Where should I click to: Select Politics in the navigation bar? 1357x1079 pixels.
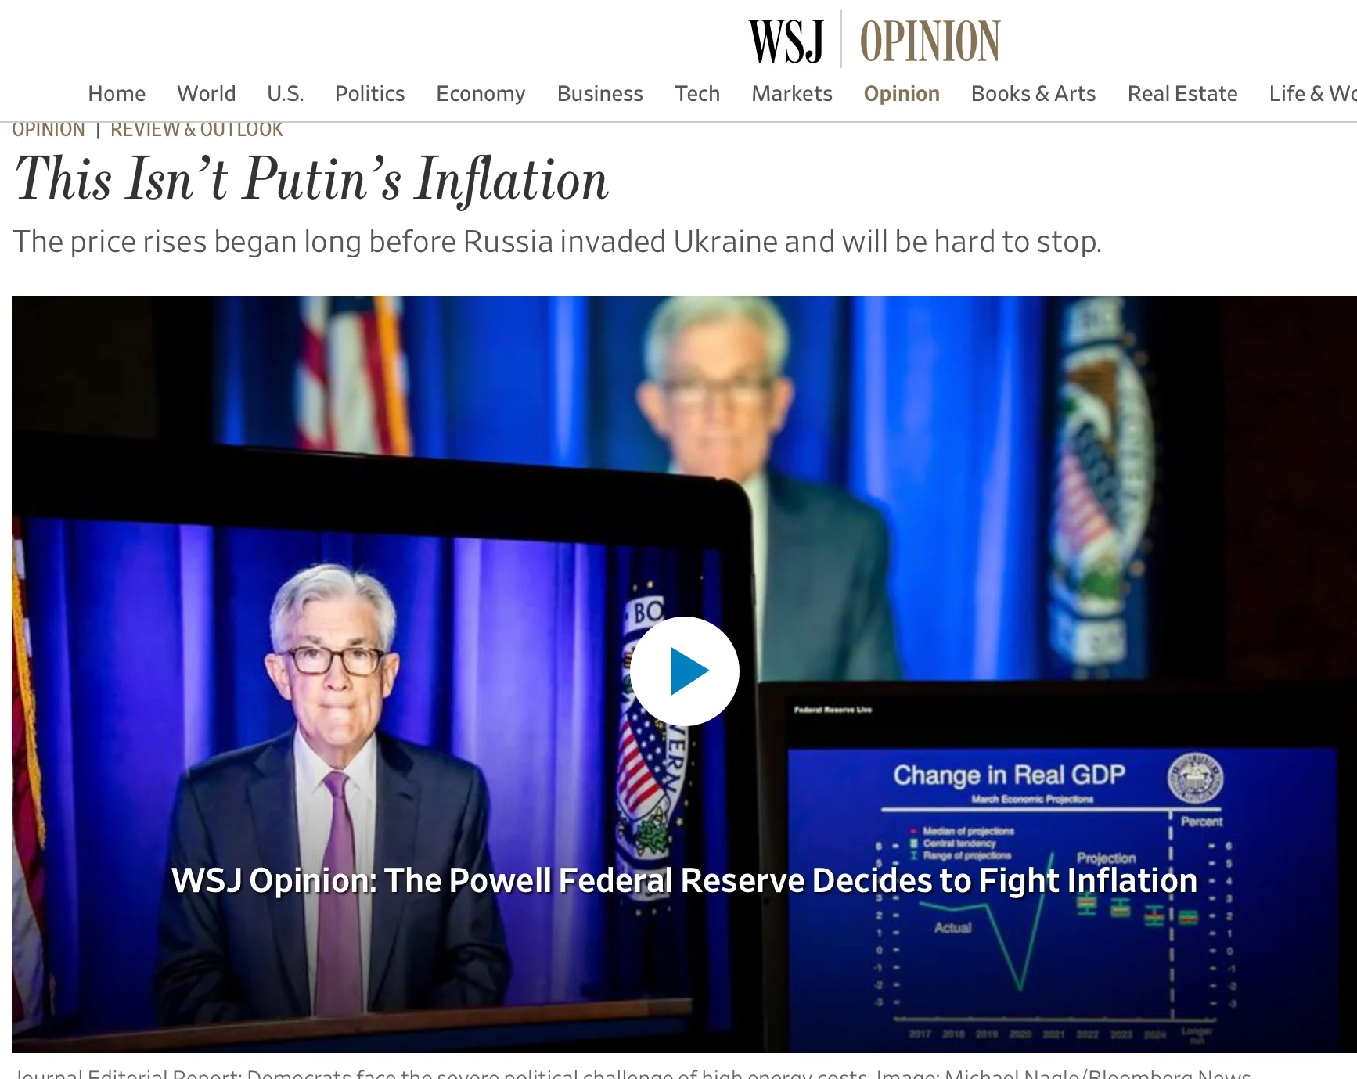coord(369,94)
